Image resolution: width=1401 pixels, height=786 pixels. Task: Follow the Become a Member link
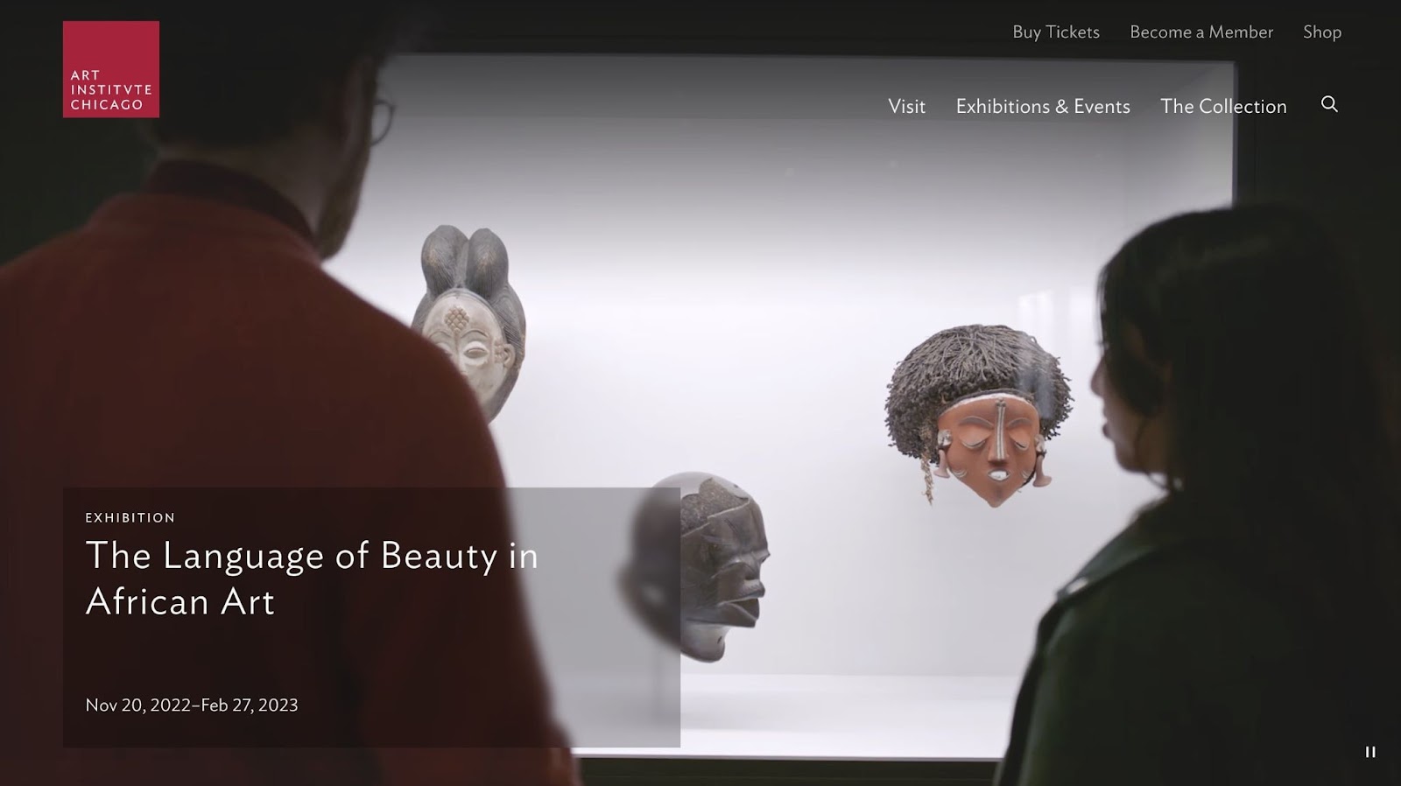click(x=1201, y=32)
